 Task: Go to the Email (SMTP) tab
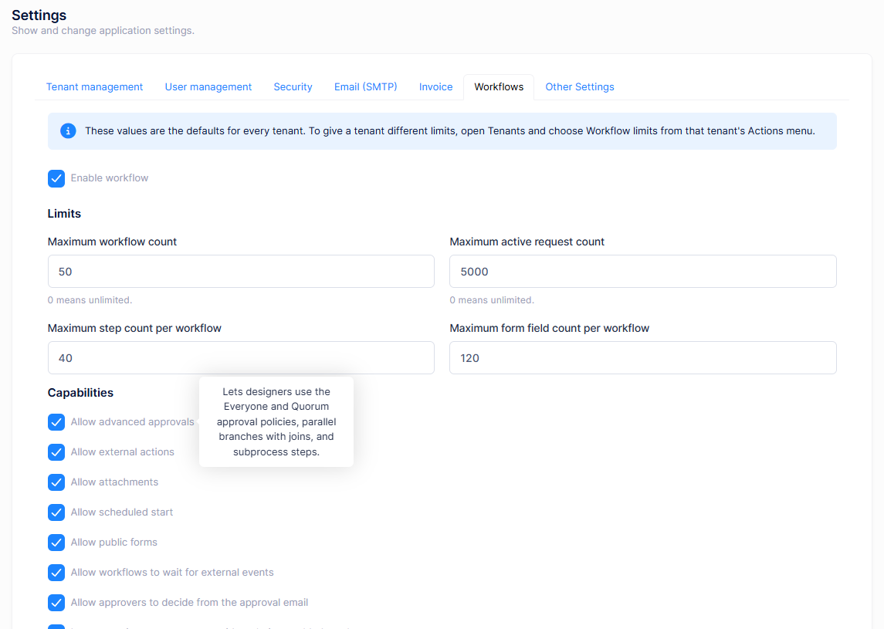coord(365,86)
